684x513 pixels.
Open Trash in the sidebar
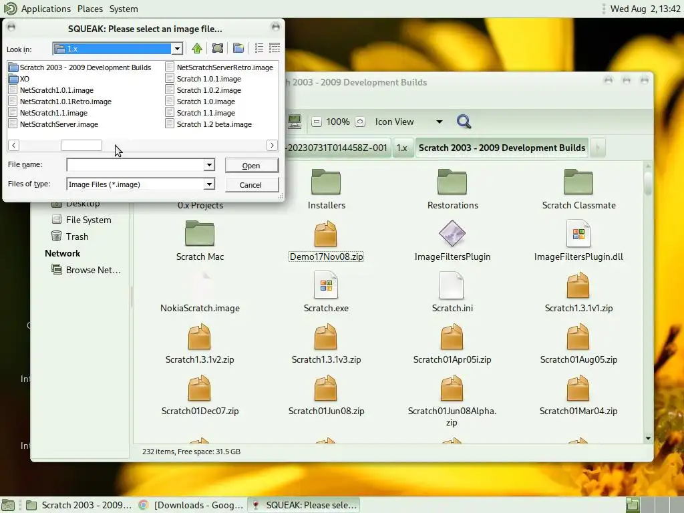[69, 236]
